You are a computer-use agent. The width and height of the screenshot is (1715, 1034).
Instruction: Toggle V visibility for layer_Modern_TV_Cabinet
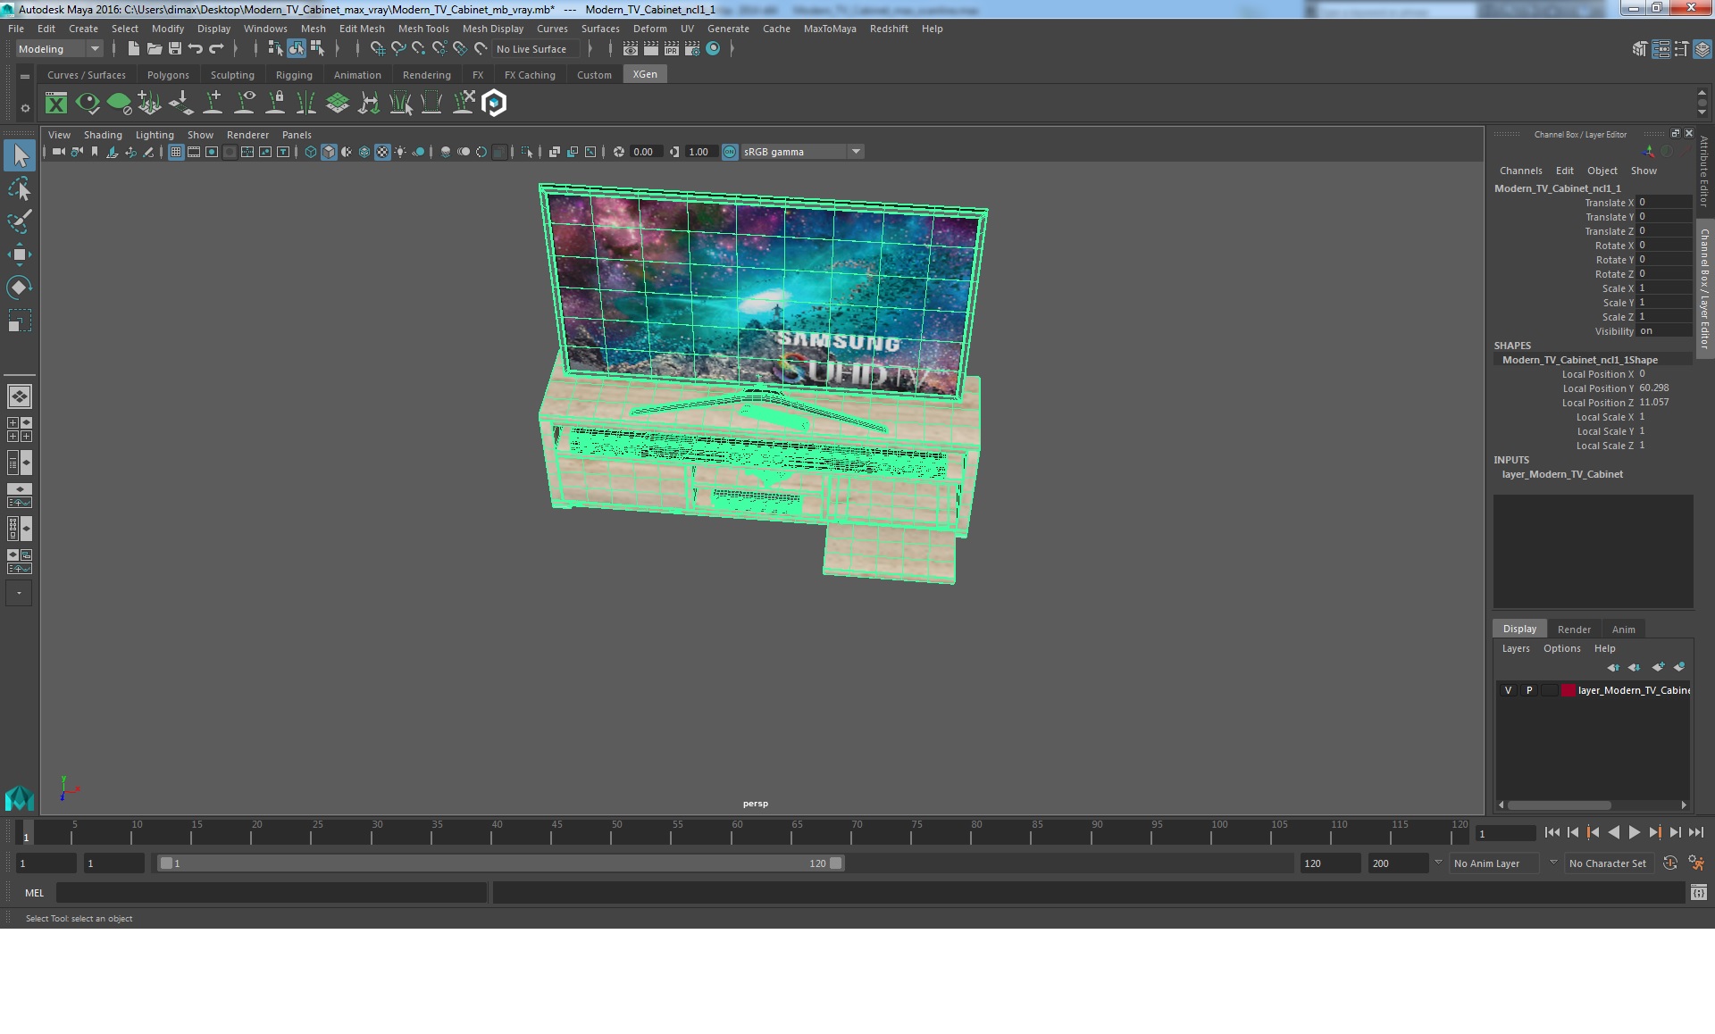click(x=1508, y=690)
